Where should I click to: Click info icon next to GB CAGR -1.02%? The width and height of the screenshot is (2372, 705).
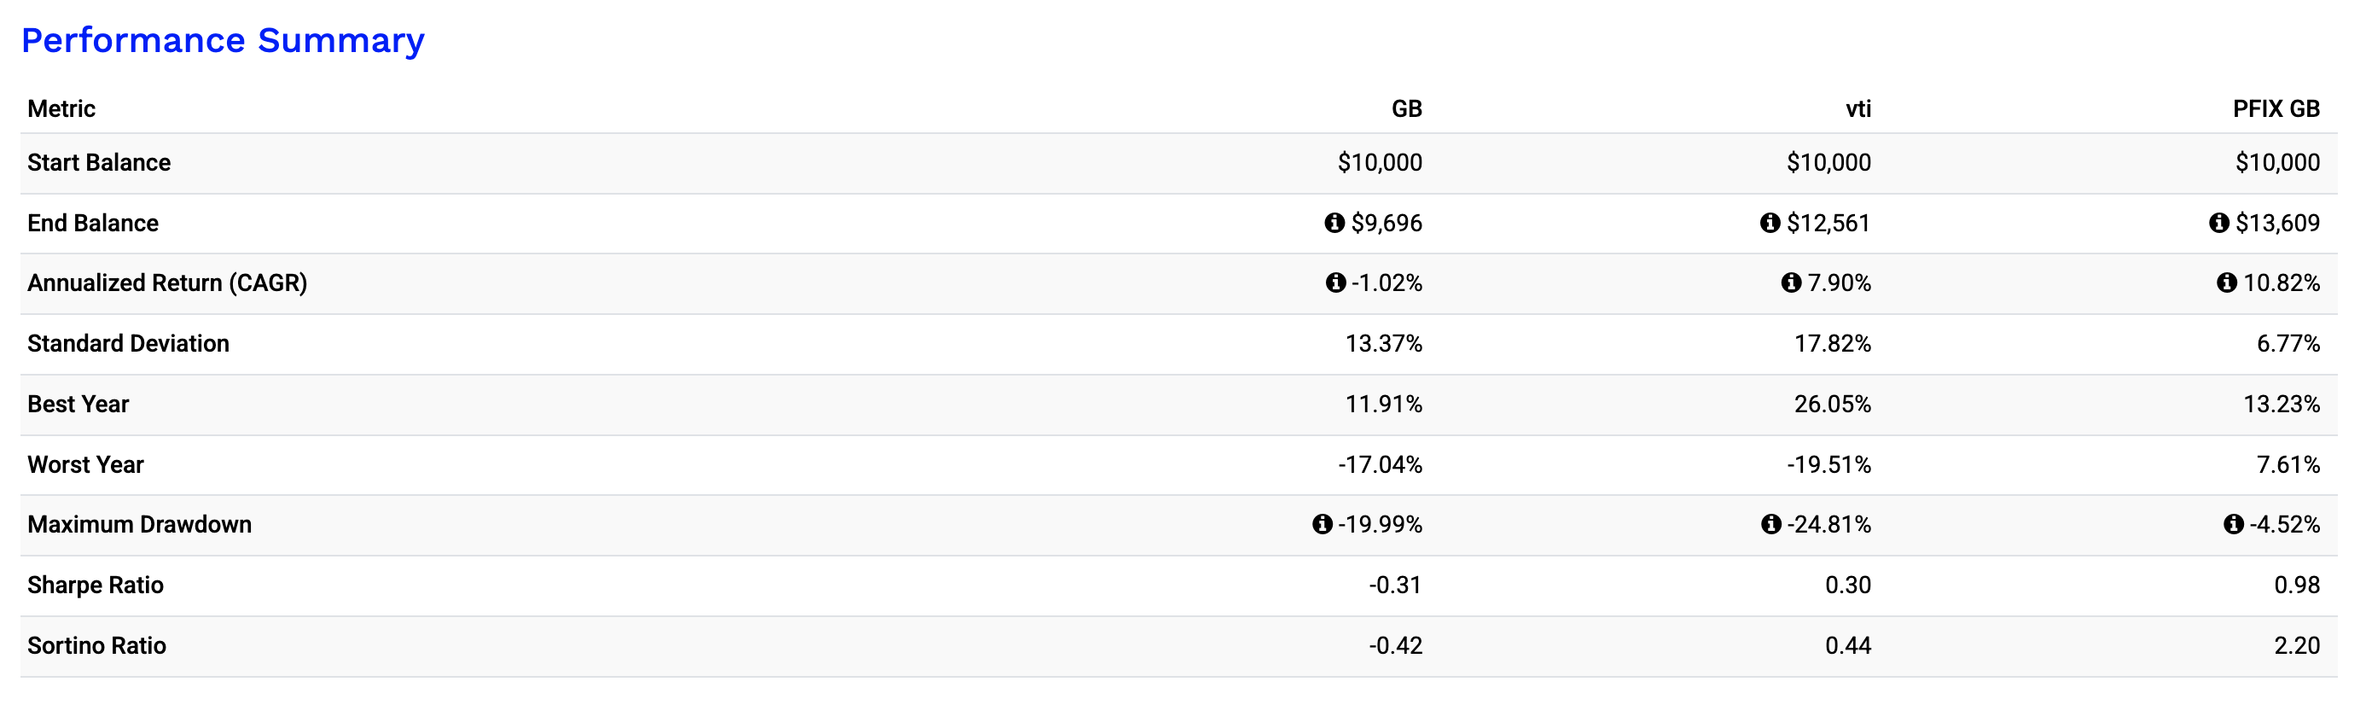point(1336,283)
